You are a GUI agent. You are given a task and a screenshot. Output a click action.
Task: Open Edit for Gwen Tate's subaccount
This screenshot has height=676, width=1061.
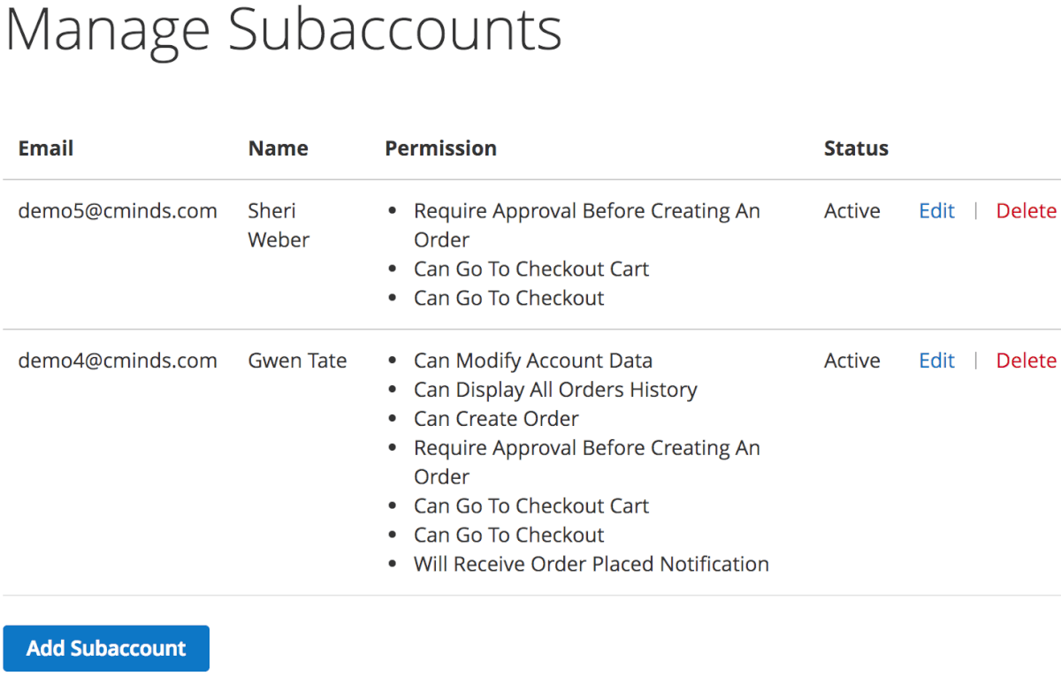tap(936, 361)
